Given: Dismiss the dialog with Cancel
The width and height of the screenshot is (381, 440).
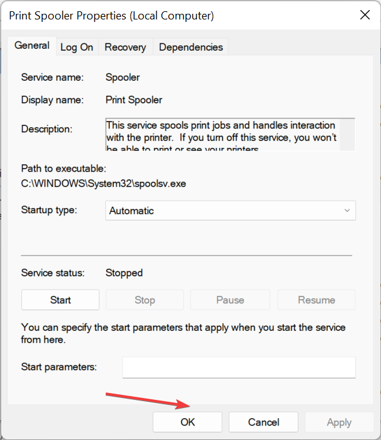Looking at the screenshot, I should (x=263, y=422).
